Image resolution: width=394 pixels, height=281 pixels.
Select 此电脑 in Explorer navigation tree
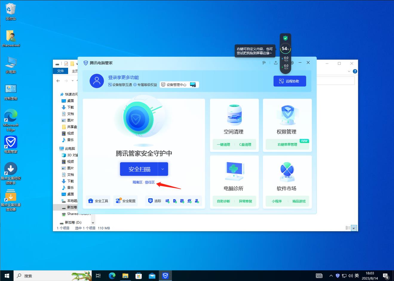coord(68,149)
